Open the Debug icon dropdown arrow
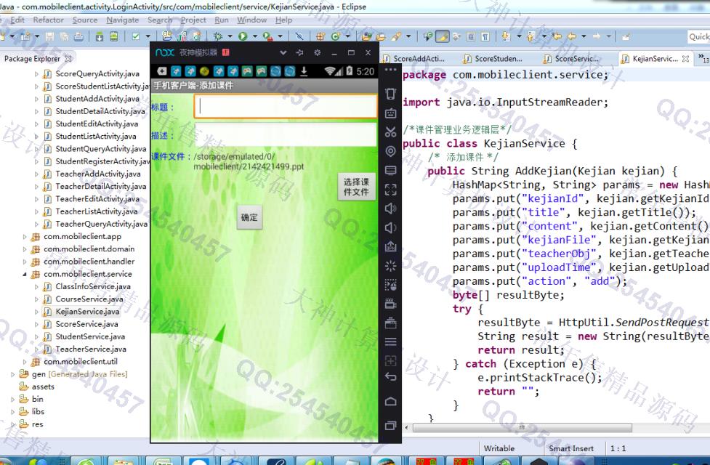This screenshot has height=465, width=710. (x=230, y=36)
